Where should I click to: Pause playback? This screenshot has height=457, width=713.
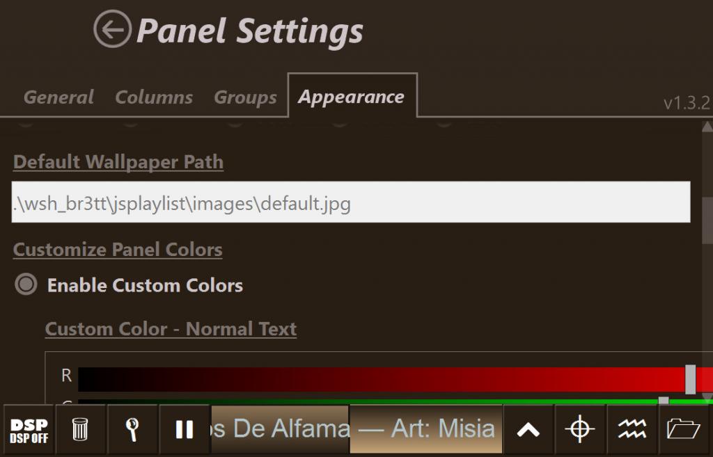click(184, 430)
